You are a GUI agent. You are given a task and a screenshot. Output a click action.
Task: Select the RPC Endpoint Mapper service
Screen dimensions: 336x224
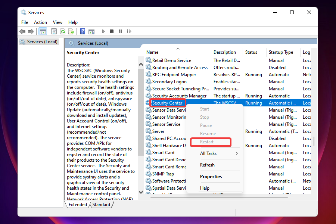pos(228,75)
